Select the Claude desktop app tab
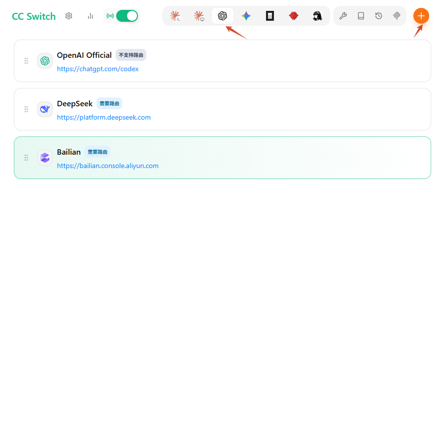445x429 pixels. [x=199, y=16]
